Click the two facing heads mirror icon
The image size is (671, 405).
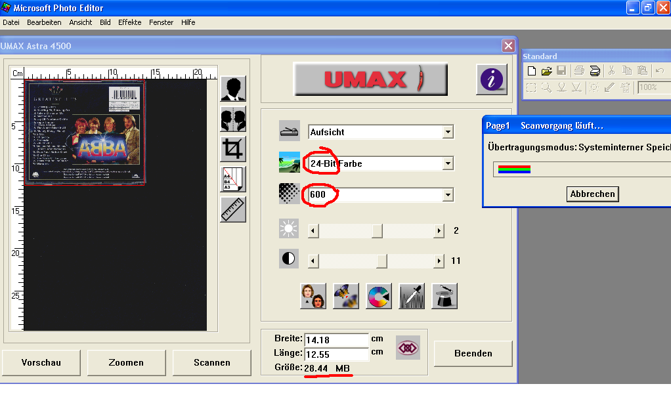tap(233, 119)
